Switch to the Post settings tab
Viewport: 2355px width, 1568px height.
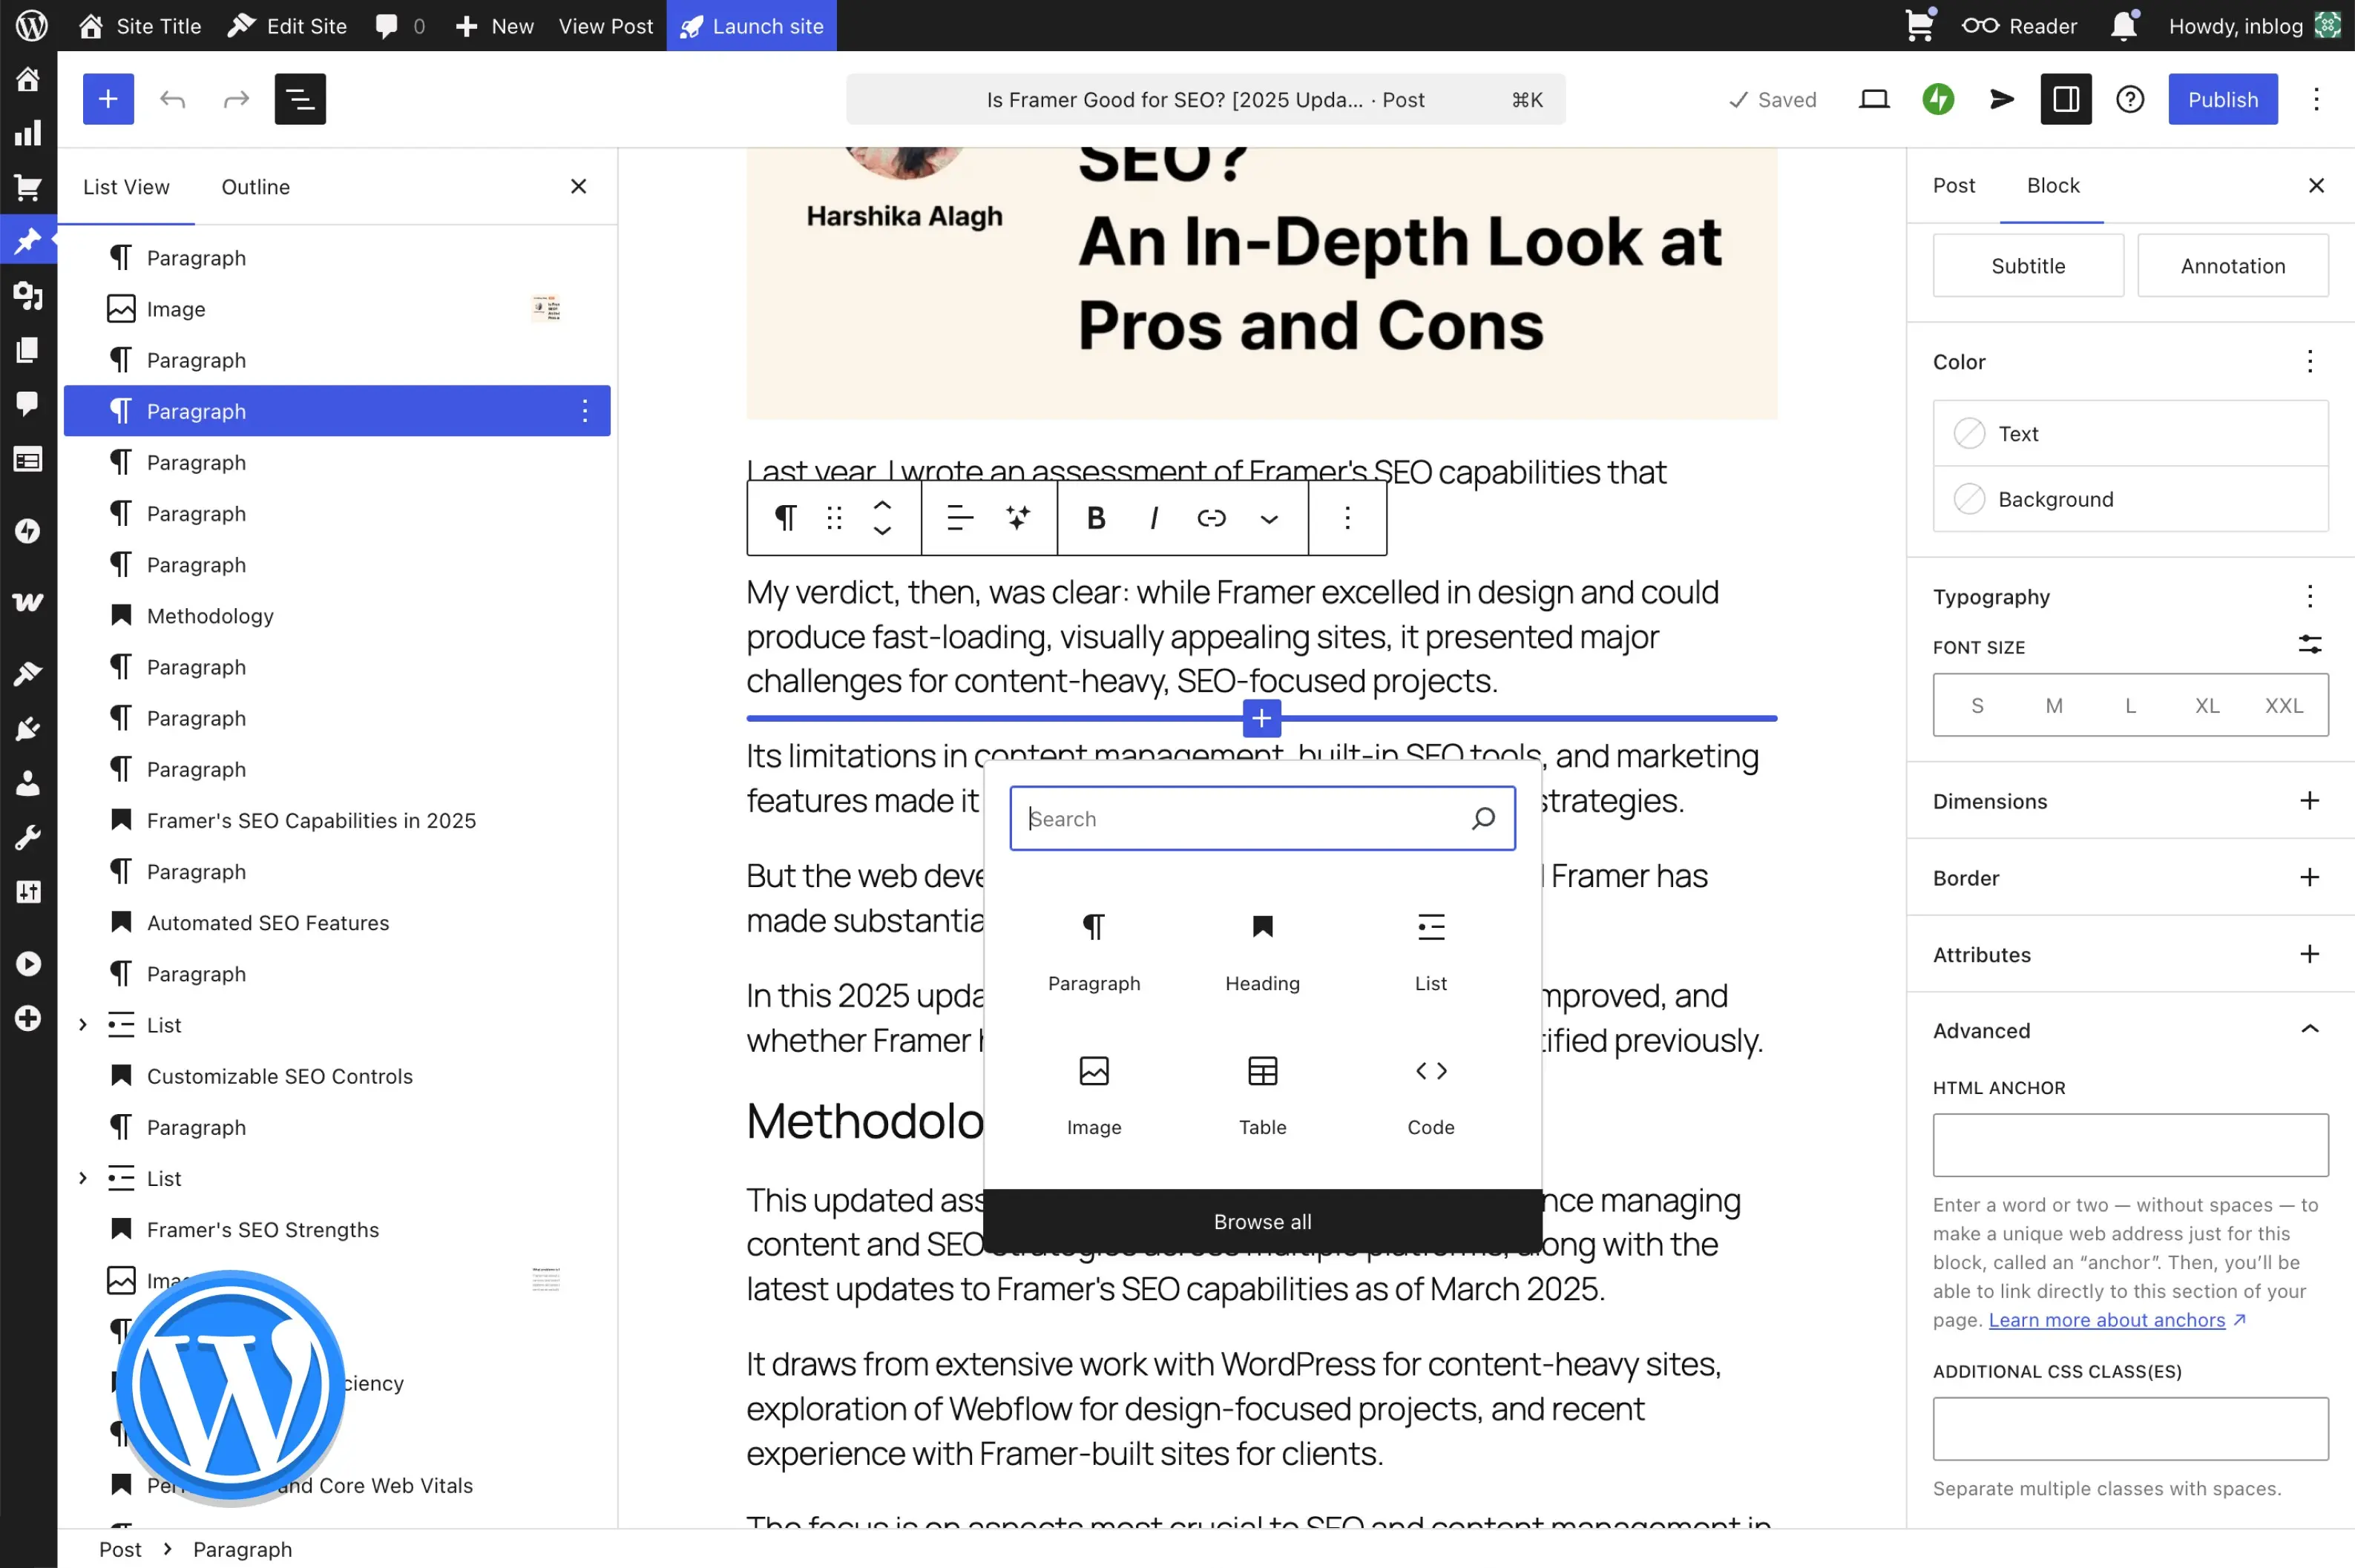coord(1954,186)
